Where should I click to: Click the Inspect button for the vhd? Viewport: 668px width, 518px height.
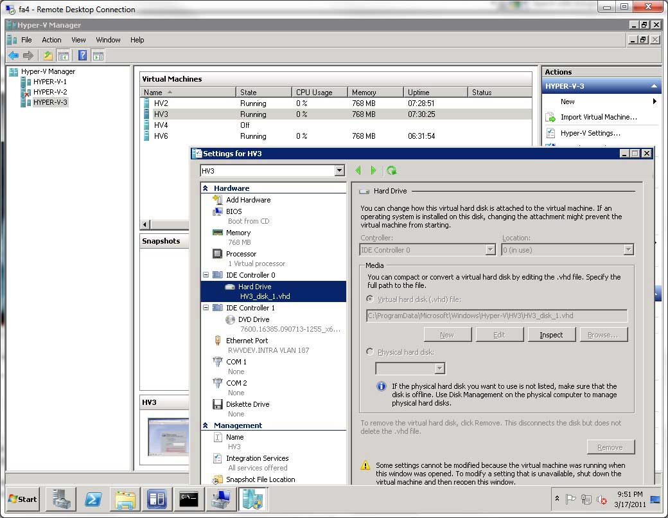[x=551, y=335]
